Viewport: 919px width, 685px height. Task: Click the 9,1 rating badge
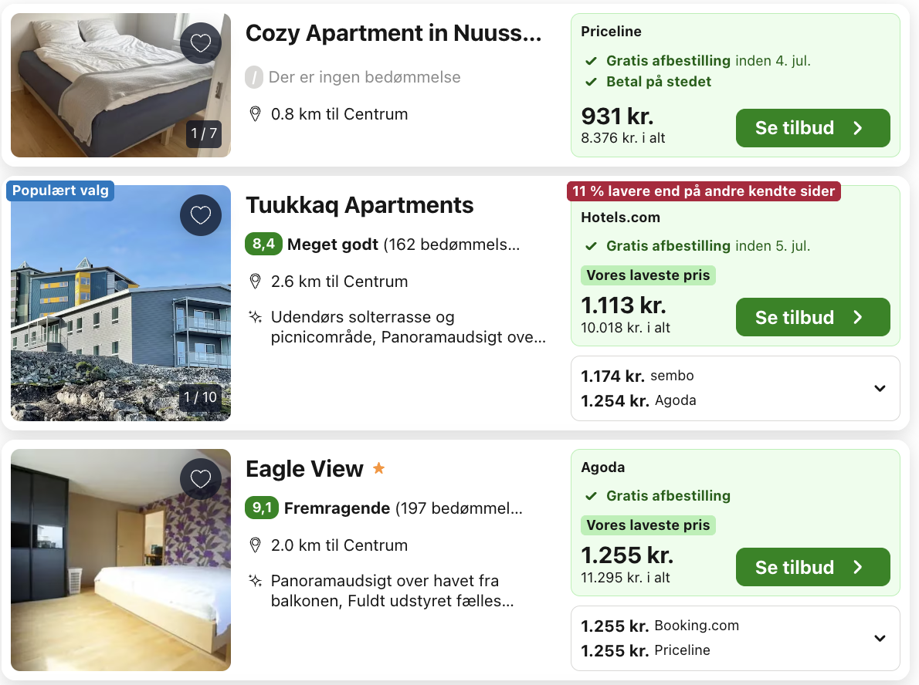(262, 508)
